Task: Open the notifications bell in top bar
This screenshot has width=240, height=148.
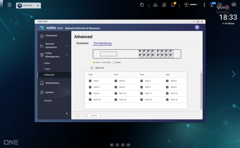Action: click(x=173, y=5)
